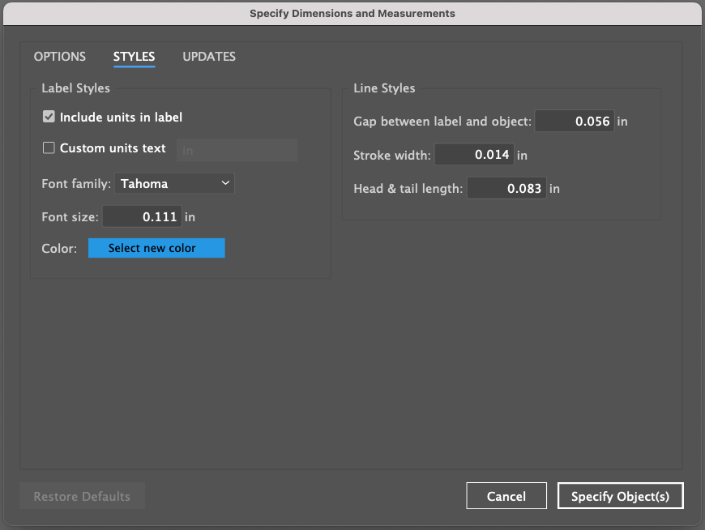Choose a different font than Tahoma
Viewport: 705px width, 530px height.
(x=174, y=183)
